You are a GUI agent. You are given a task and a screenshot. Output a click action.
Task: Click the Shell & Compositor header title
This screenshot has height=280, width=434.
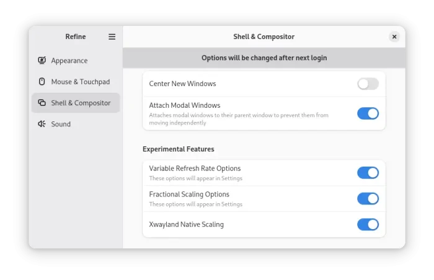click(263, 37)
